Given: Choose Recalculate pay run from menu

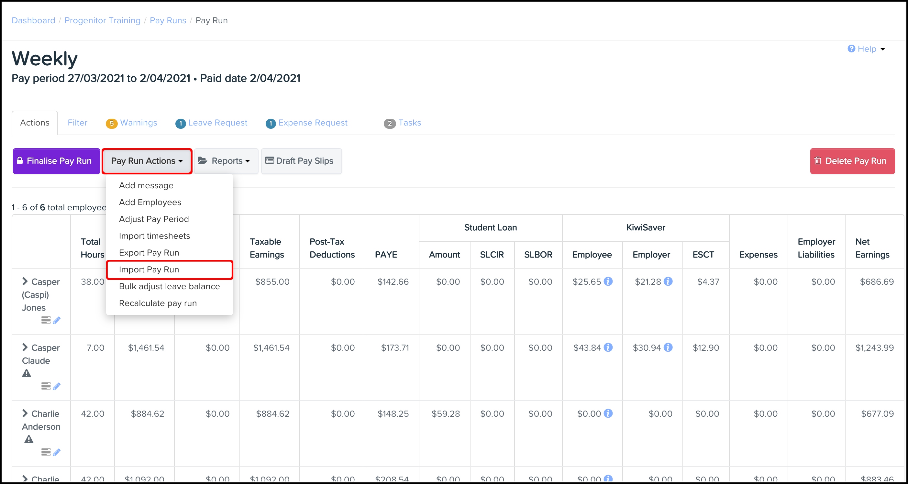Looking at the screenshot, I should click(158, 303).
